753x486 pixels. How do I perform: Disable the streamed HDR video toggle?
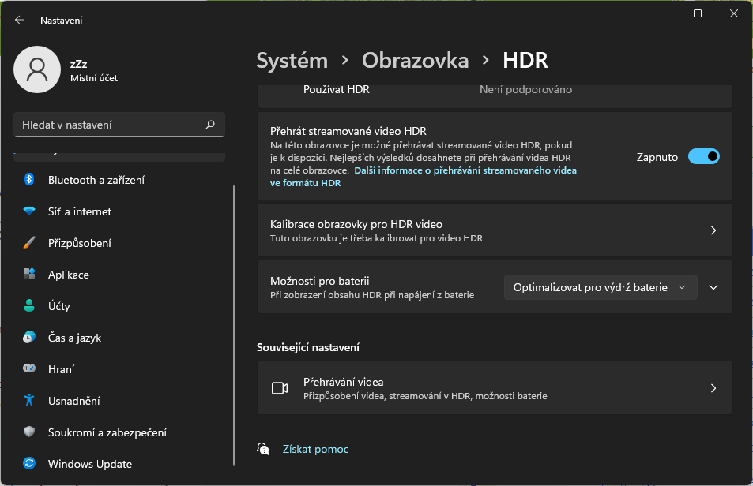point(703,156)
